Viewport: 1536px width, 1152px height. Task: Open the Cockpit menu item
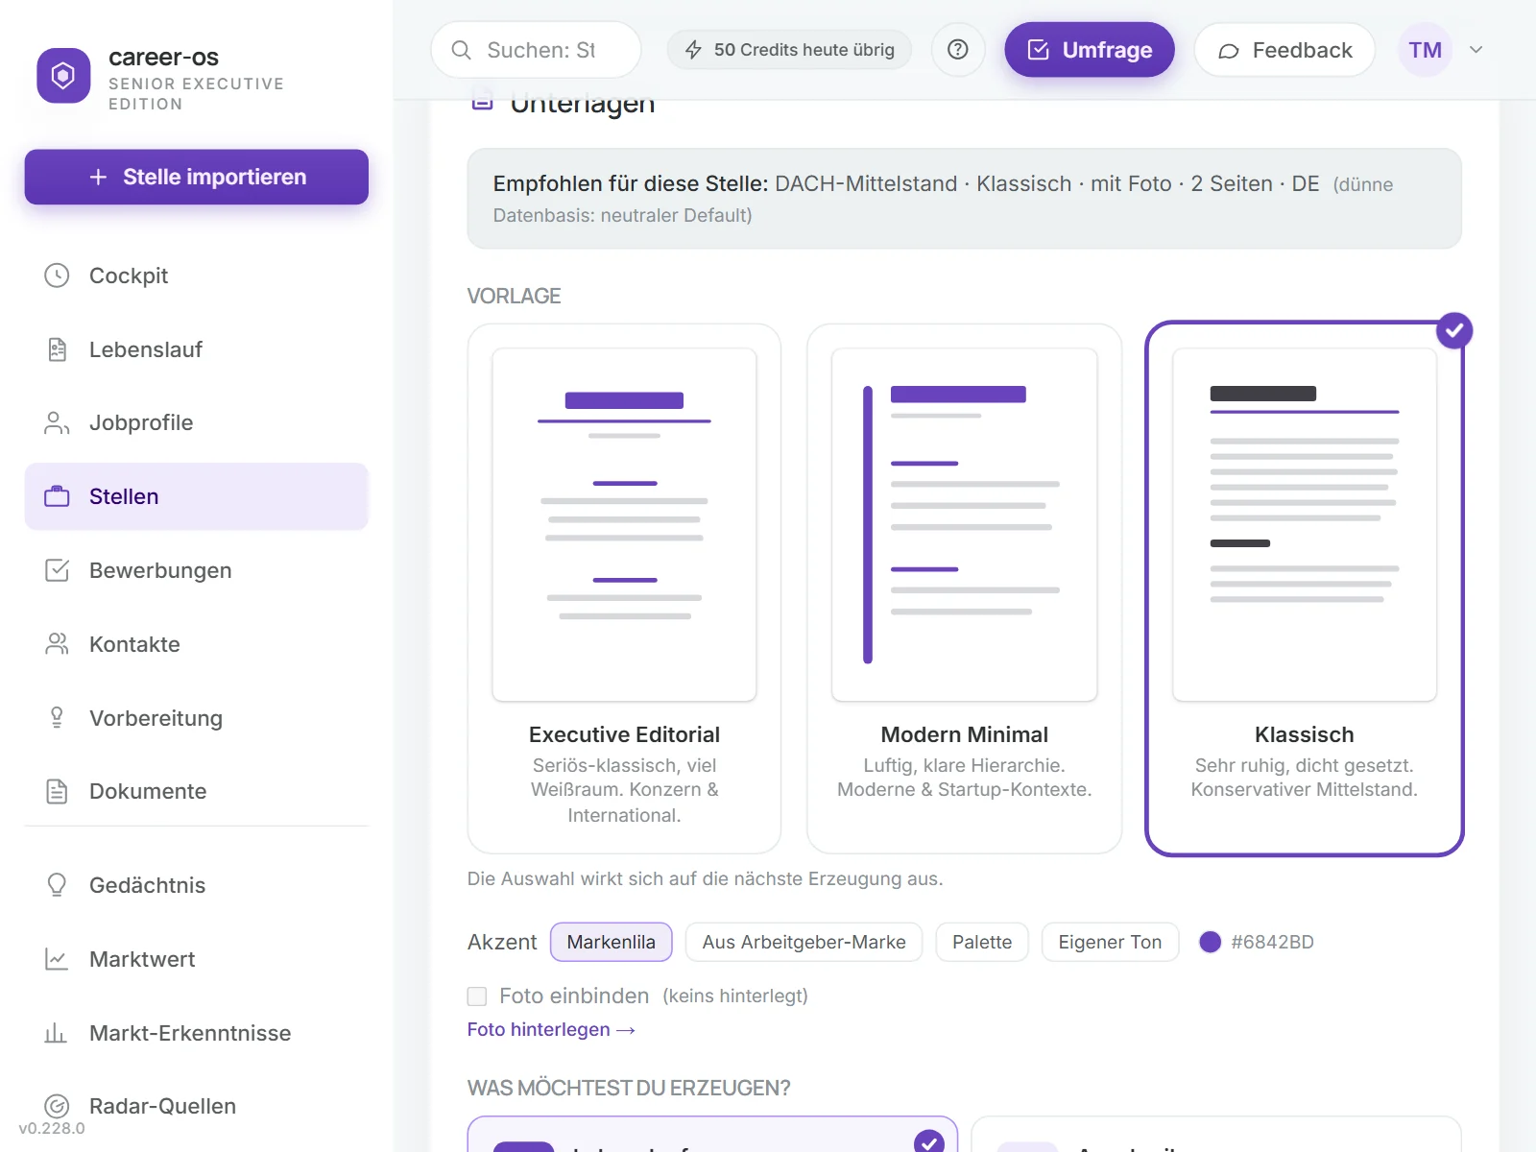[197, 276]
